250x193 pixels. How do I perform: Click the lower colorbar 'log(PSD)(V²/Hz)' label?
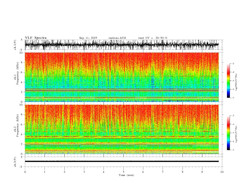tap(236, 134)
